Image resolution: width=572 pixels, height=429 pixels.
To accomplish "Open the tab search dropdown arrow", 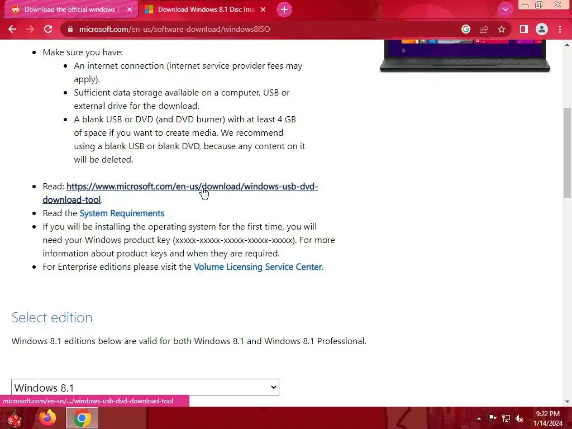I will click(x=505, y=9).
